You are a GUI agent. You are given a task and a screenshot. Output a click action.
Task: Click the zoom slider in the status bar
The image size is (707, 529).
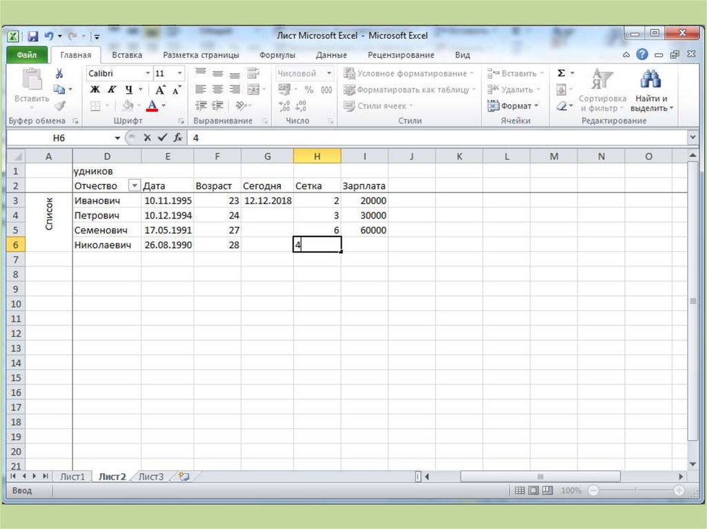[x=636, y=490]
